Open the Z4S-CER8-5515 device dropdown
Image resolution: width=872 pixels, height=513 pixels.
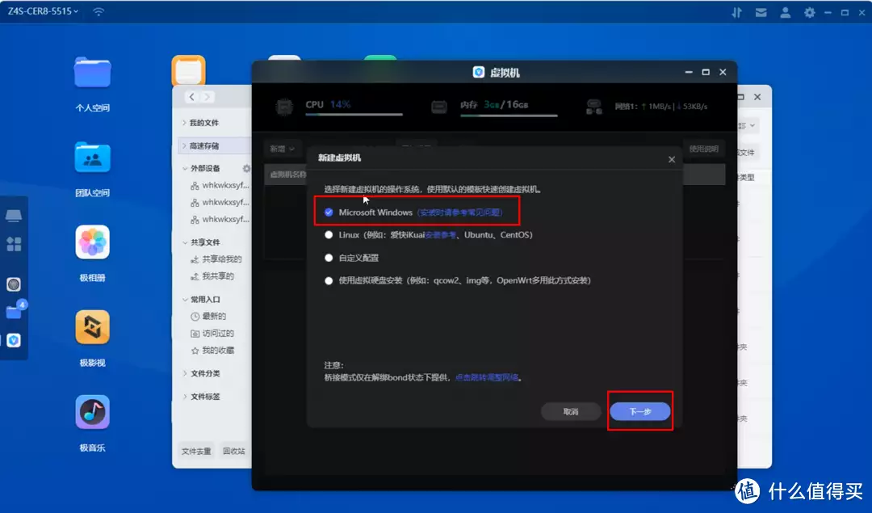tap(43, 11)
